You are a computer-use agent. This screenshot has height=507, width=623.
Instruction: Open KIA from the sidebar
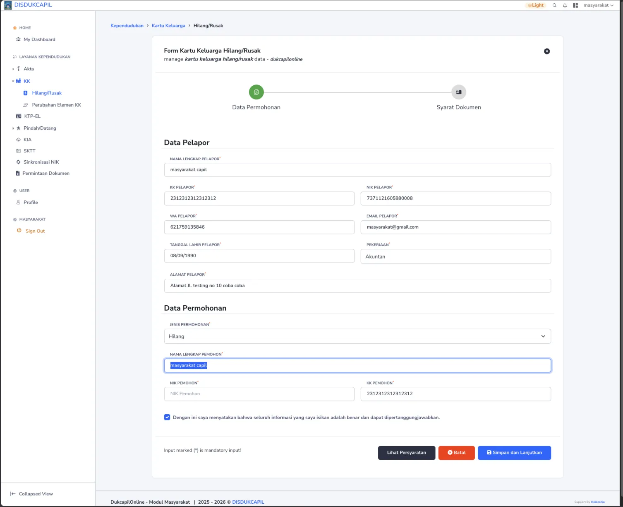pyautogui.click(x=27, y=140)
